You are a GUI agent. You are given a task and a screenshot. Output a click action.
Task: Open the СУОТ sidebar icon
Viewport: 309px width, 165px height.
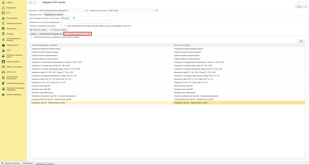point(3,50)
